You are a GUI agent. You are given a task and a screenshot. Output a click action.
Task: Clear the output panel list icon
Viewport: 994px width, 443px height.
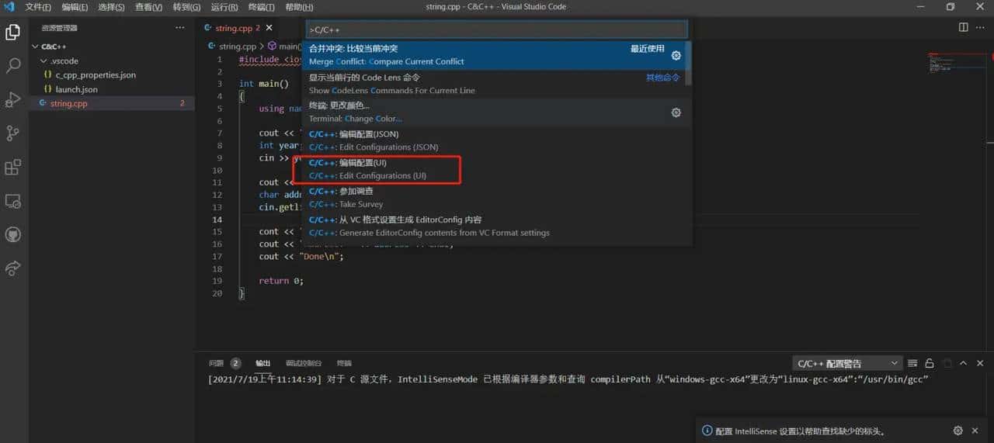click(x=912, y=363)
